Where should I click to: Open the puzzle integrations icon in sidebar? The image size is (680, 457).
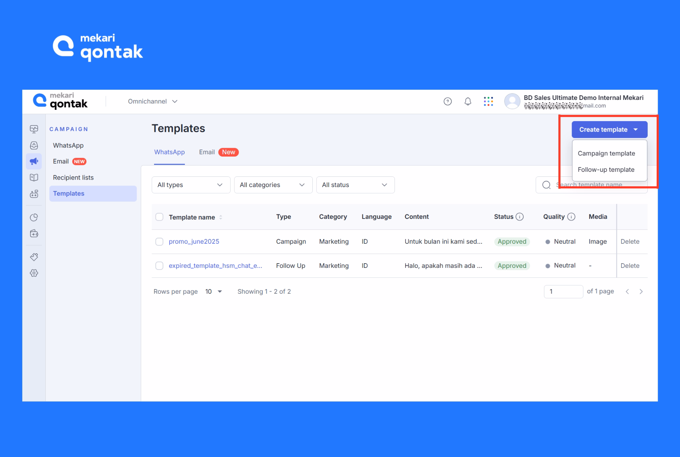click(34, 257)
